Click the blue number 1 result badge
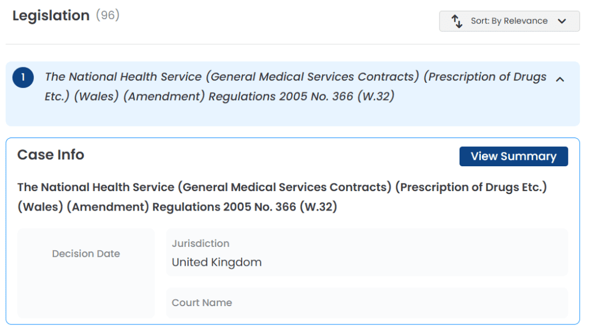Image resolution: width=589 pixels, height=332 pixels. (x=23, y=77)
